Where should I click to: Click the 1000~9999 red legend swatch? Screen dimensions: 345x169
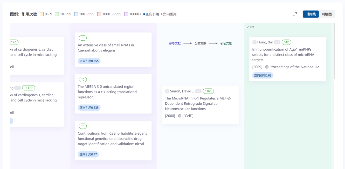tap(99, 14)
